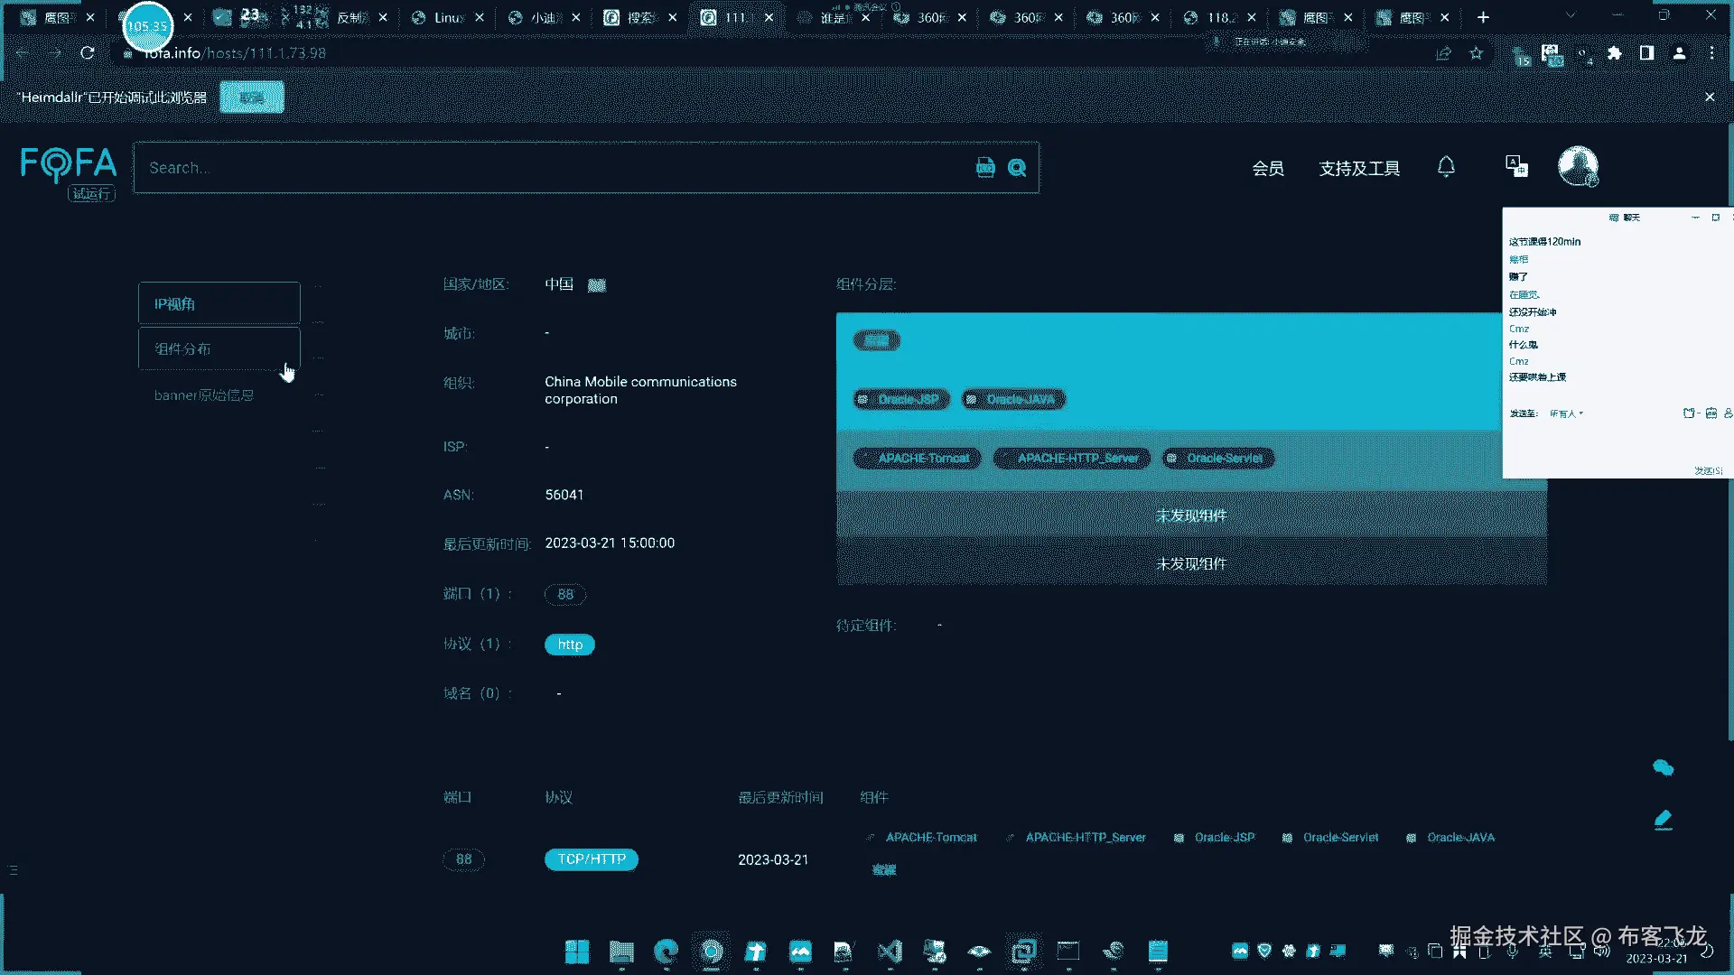The height and width of the screenshot is (975, 1734).
Task: Click the Oracle-Servlet component chip
Action: pos(1218,459)
